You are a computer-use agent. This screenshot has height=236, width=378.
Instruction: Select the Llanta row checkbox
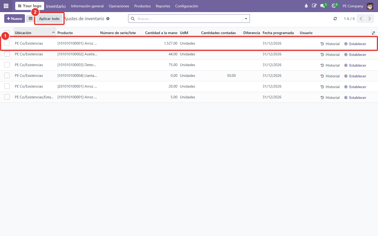pos(7,76)
